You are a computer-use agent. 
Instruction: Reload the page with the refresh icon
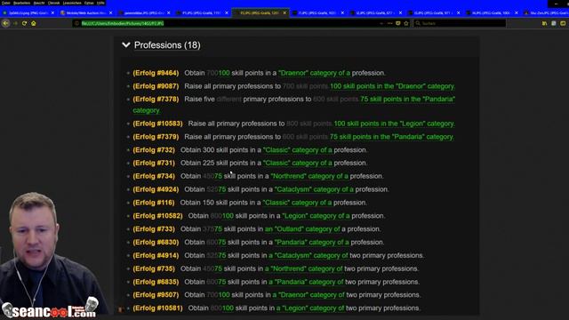click(24, 23)
